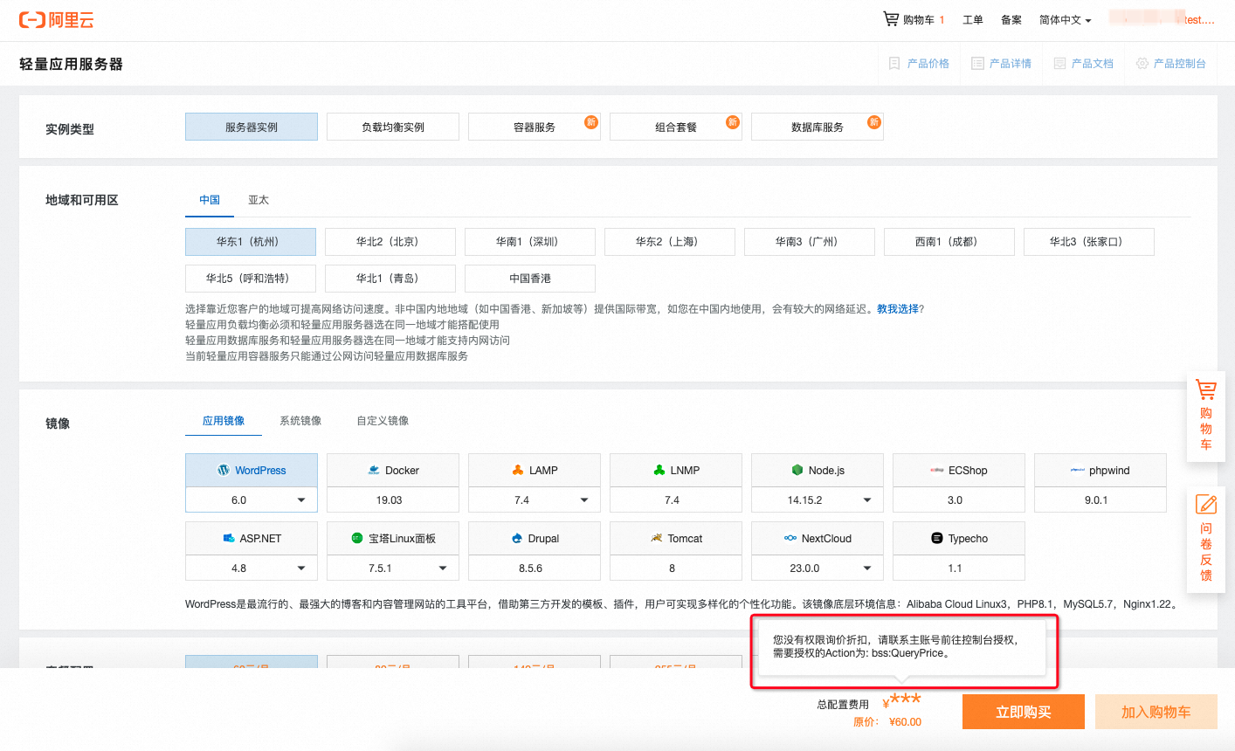The width and height of the screenshot is (1235, 751).
Task: Click the 原价 ¥60.00 price text
Action: (887, 722)
